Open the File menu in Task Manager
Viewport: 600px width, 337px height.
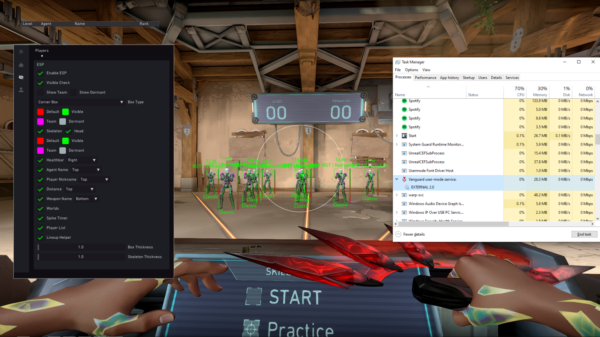click(398, 70)
